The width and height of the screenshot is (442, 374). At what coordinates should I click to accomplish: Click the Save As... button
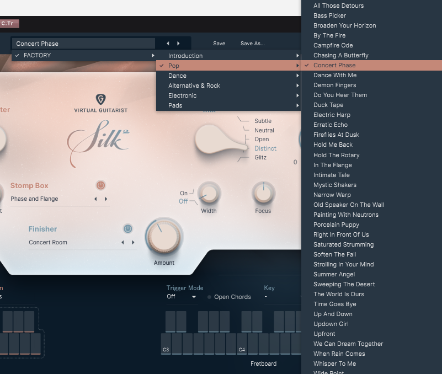tap(253, 44)
